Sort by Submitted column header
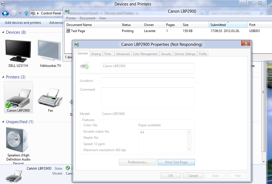This screenshot has height=184, width=272. (228, 25)
